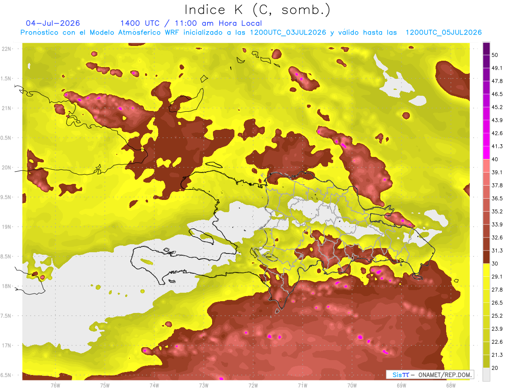Click the '19N' latitude label

pos(6,227)
